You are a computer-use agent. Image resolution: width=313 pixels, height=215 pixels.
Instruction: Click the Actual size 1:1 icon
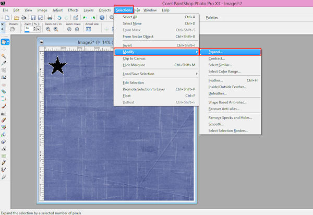[x=89, y=29]
